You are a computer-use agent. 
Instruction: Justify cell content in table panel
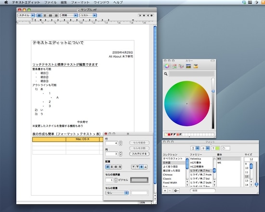(116, 167)
